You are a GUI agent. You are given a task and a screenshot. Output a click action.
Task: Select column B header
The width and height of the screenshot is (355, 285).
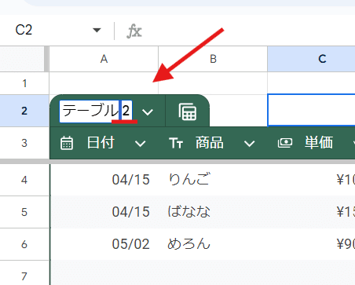point(213,59)
